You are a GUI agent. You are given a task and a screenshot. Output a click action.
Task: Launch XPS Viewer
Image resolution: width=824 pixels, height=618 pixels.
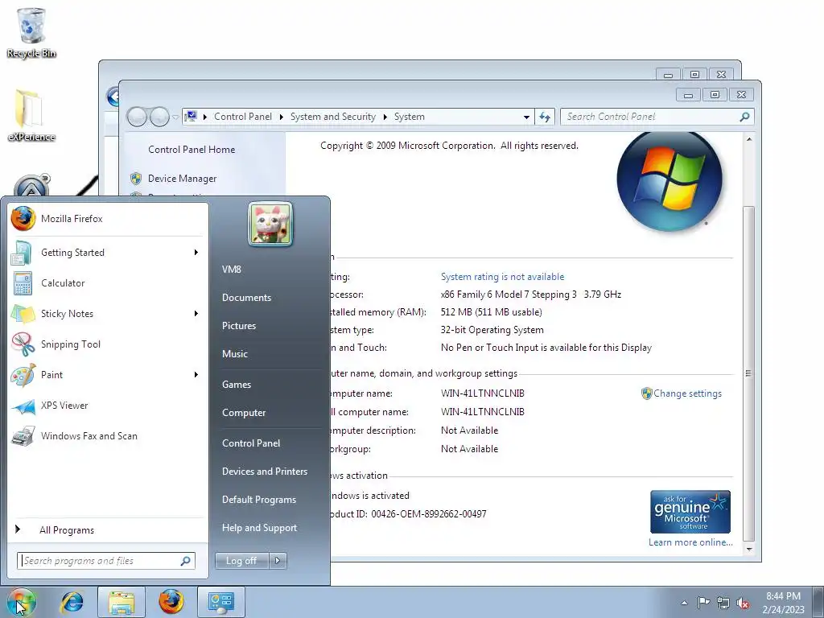[x=108, y=406]
